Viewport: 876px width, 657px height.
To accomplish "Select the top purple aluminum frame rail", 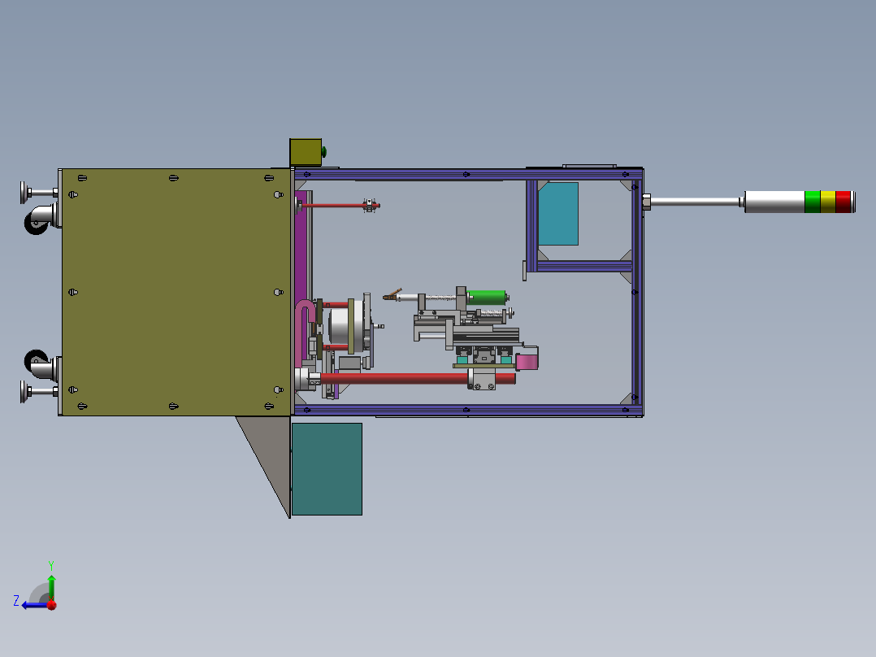I will tap(468, 175).
